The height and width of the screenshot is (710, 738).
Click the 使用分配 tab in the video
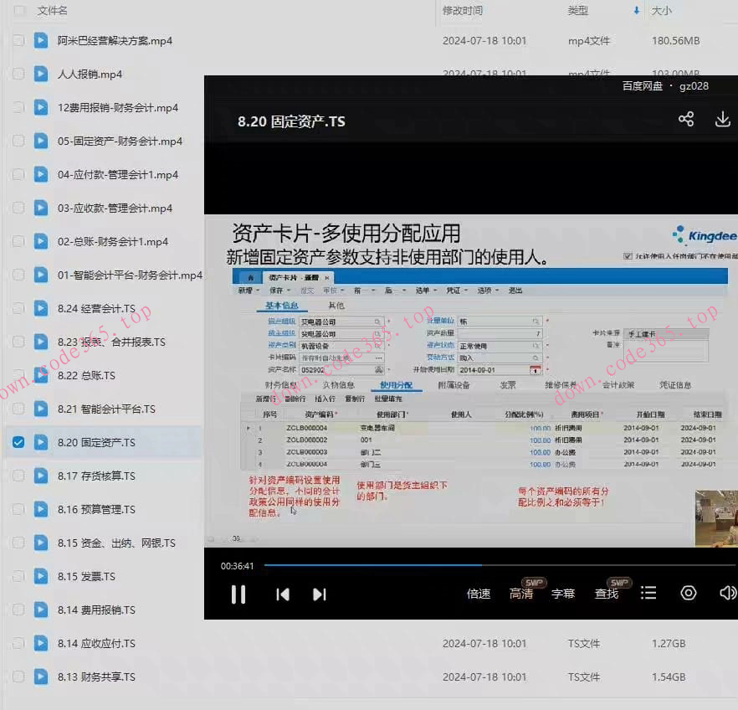[397, 384]
